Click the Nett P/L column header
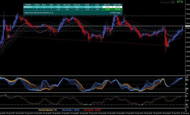190x115 pixels. coord(107,5)
